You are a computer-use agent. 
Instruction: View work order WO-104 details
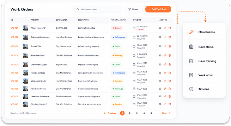pyautogui.click(x=160, y=55)
